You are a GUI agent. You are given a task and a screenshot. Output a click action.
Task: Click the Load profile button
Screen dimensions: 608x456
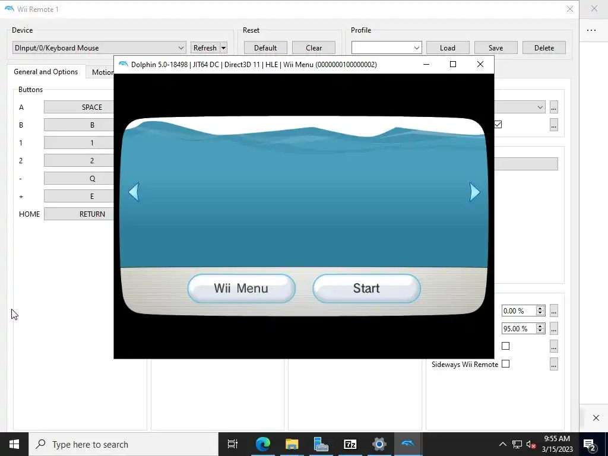(x=448, y=48)
